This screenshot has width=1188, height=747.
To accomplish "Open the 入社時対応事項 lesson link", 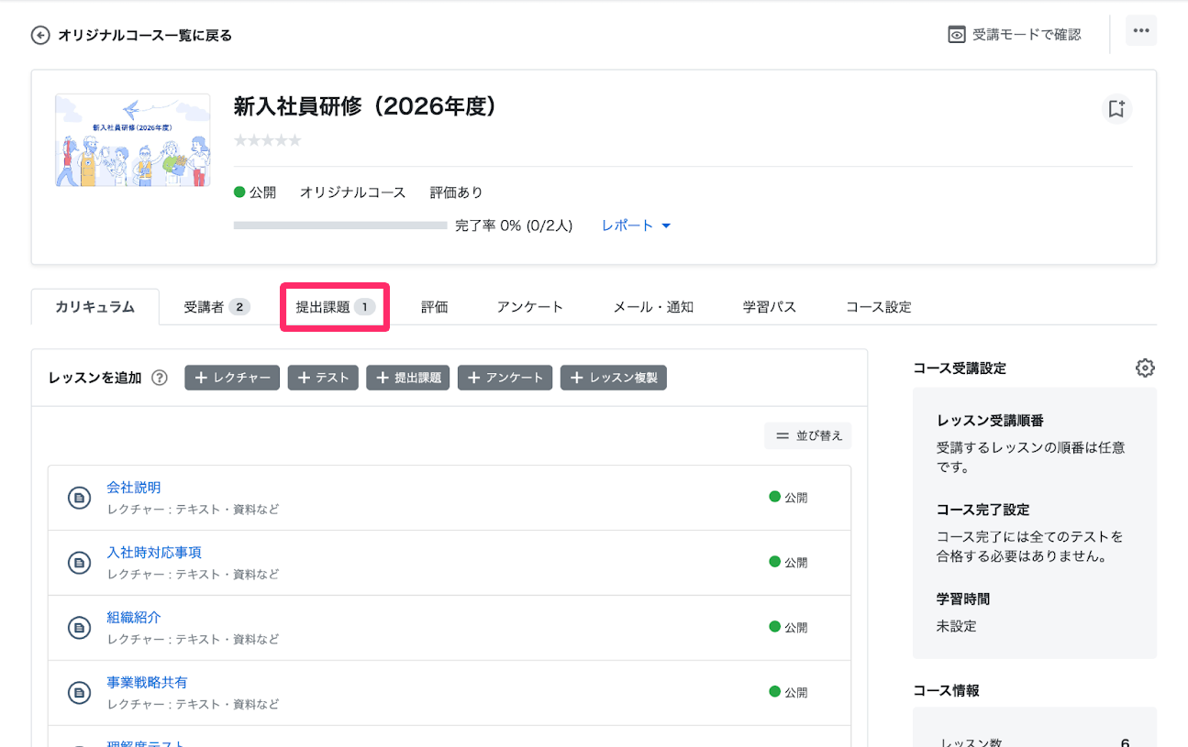I will [x=154, y=553].
